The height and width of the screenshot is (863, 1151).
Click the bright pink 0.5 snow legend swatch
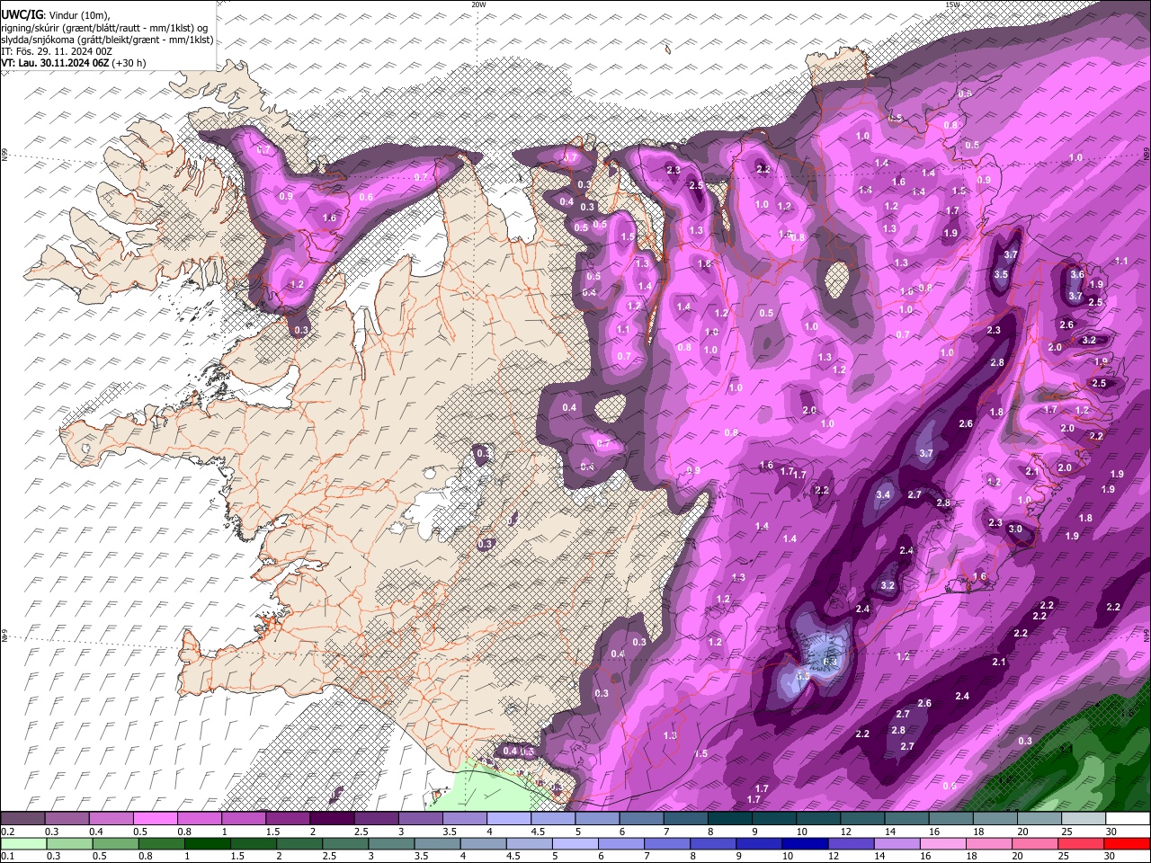pos(155,818)
